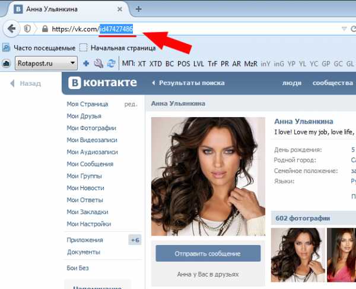The height and width of the screenshot is (289, 356).
Task: Click the XTD metric in toolbar
Action: pyautogui.click(x=155, y=64)
